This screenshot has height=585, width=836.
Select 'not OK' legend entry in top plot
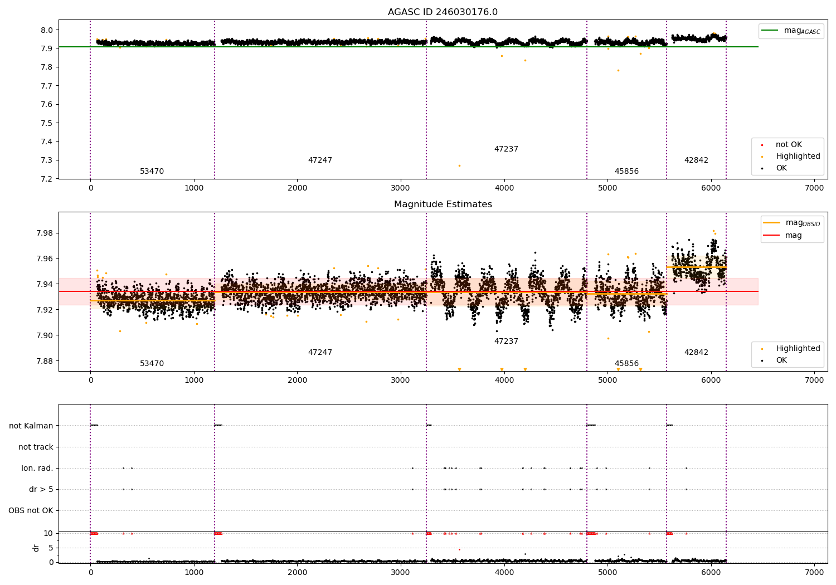pos(789,145)
